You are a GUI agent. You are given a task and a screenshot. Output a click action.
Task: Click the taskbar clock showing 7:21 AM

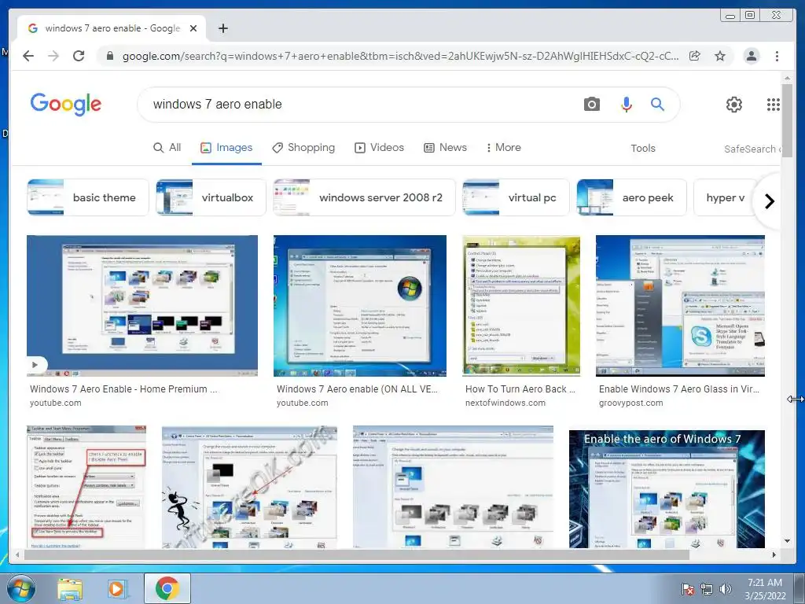pos(765,589)
